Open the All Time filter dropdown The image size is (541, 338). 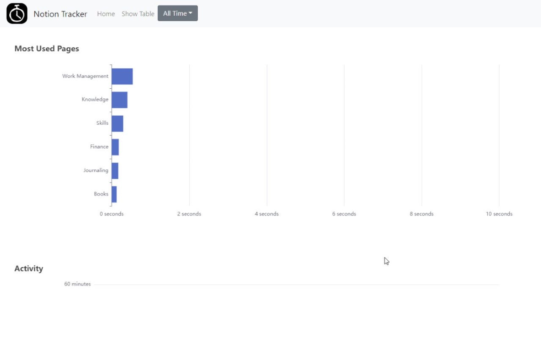pos(178,13)
